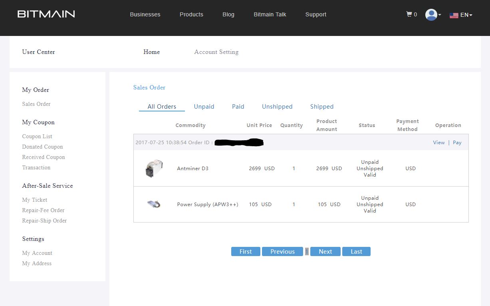
Task: Expand the EN language dropdown
Action: 461,15
